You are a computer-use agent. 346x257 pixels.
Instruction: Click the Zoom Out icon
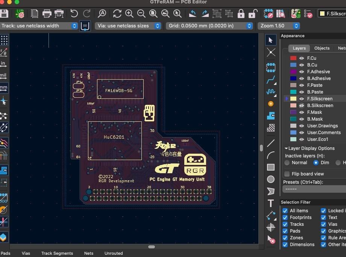tap(141, 14)
